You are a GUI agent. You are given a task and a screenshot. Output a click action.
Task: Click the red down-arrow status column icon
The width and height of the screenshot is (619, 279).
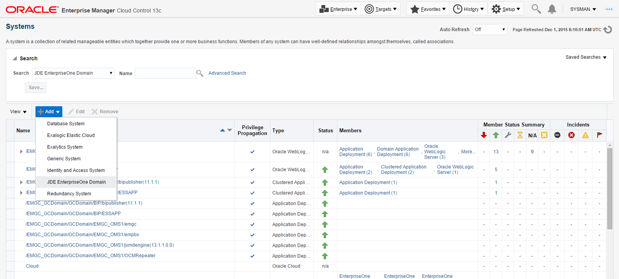tap(484, 135)
